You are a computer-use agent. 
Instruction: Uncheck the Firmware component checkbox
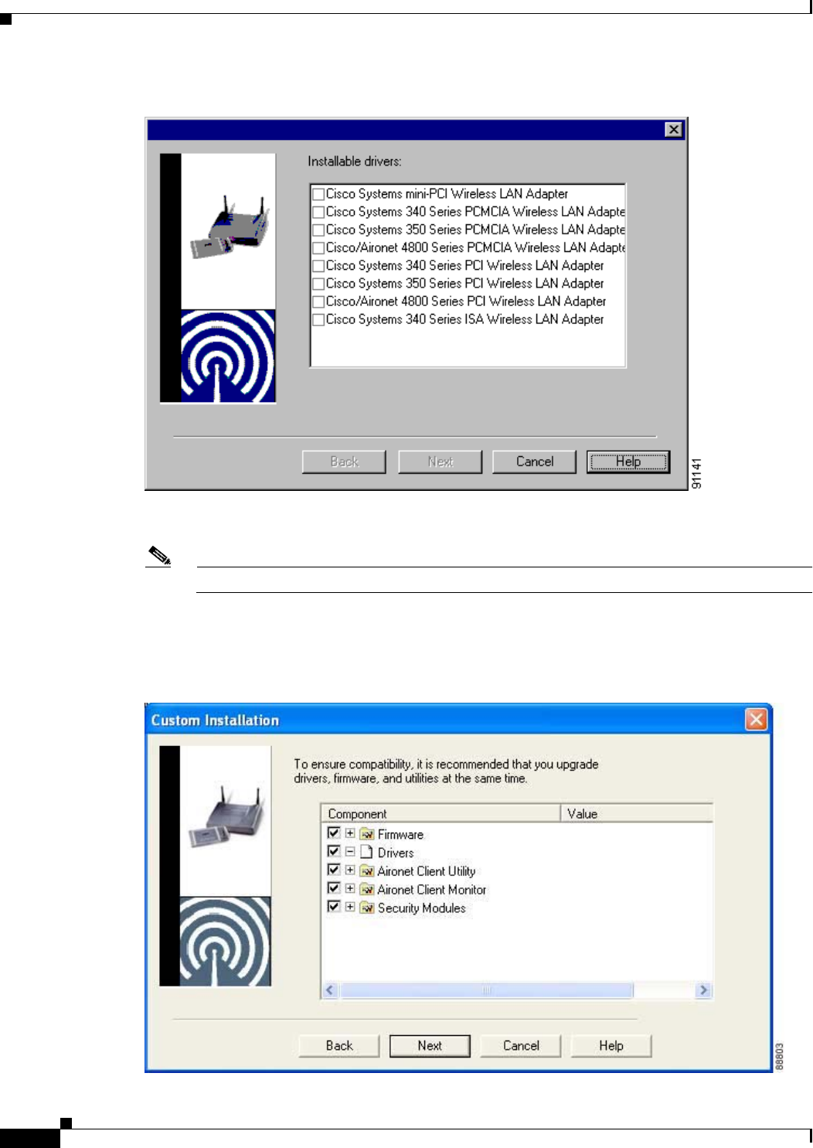point(334,833)
